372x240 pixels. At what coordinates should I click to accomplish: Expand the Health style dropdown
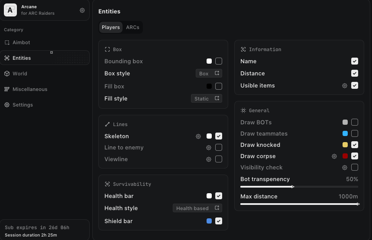coord(197,208)
